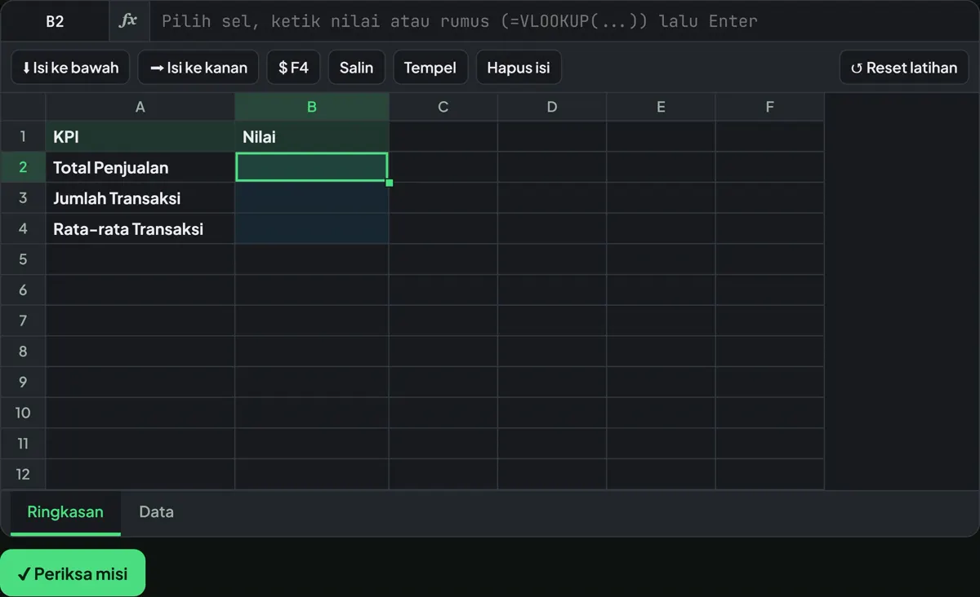This screenshot has height=597, width=980.
Task: Select row 7 header
Action: [x=23, y=321]
